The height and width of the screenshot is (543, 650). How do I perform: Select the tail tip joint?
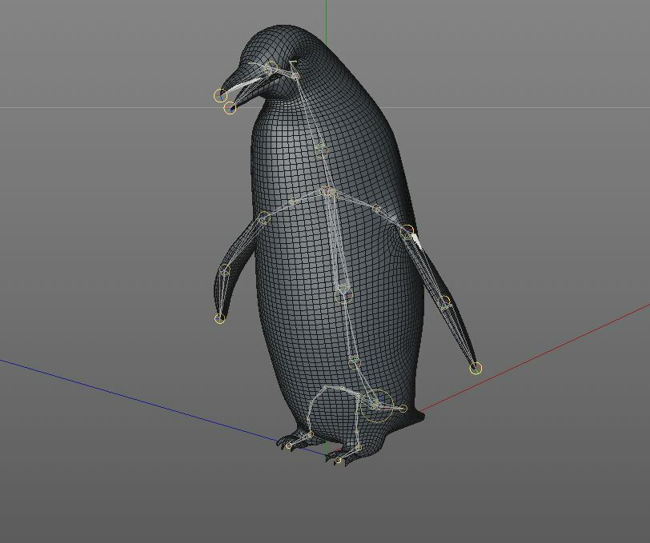pos(403,409)
